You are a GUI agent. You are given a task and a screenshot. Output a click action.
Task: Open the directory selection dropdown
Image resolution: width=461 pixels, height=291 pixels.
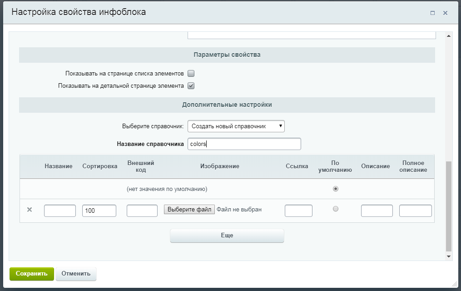click(236, 126)
